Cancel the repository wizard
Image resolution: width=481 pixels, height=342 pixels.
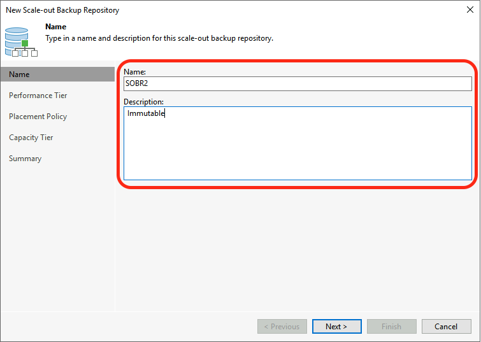(447, 326)
